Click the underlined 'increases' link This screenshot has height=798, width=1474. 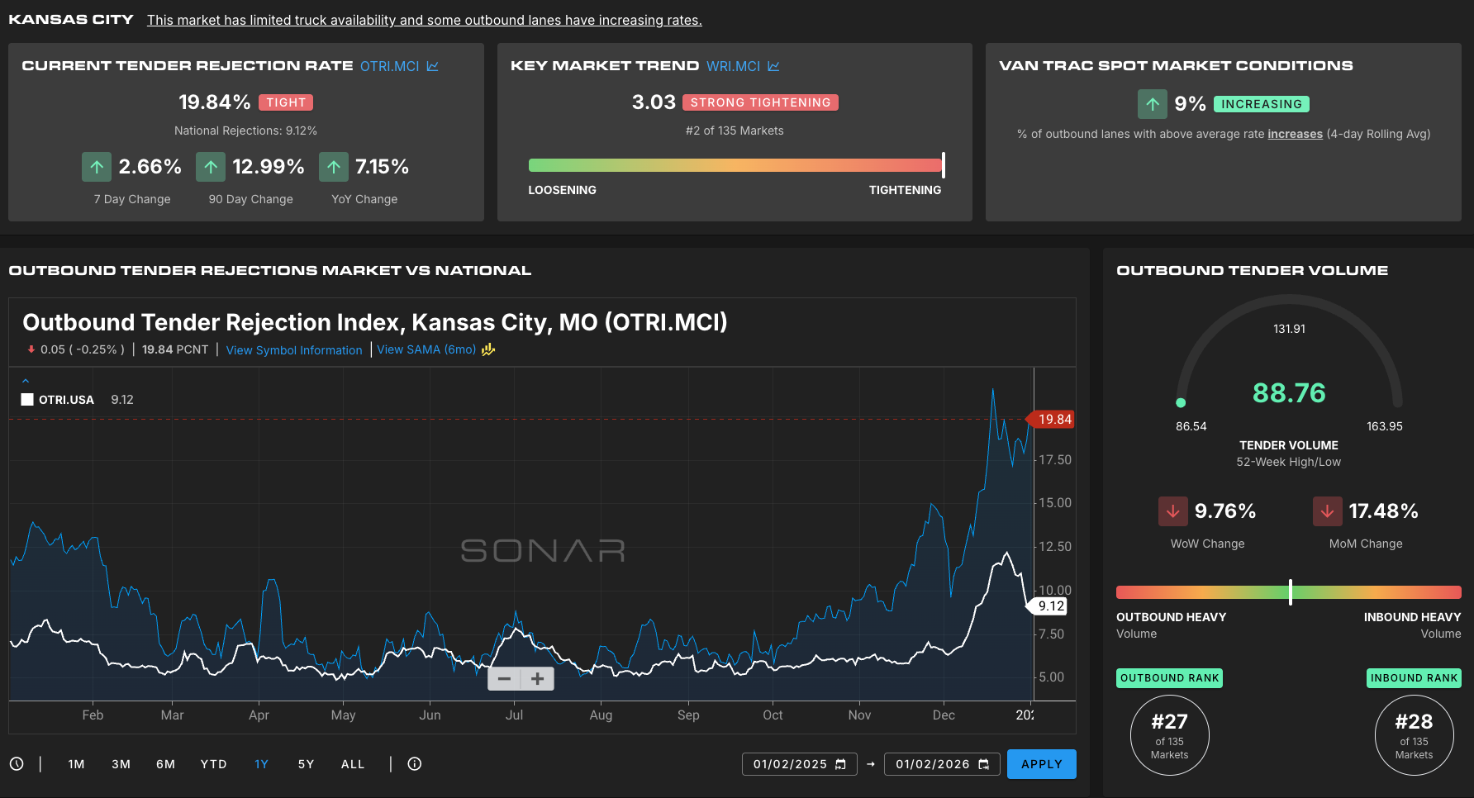pos(1295,134)
